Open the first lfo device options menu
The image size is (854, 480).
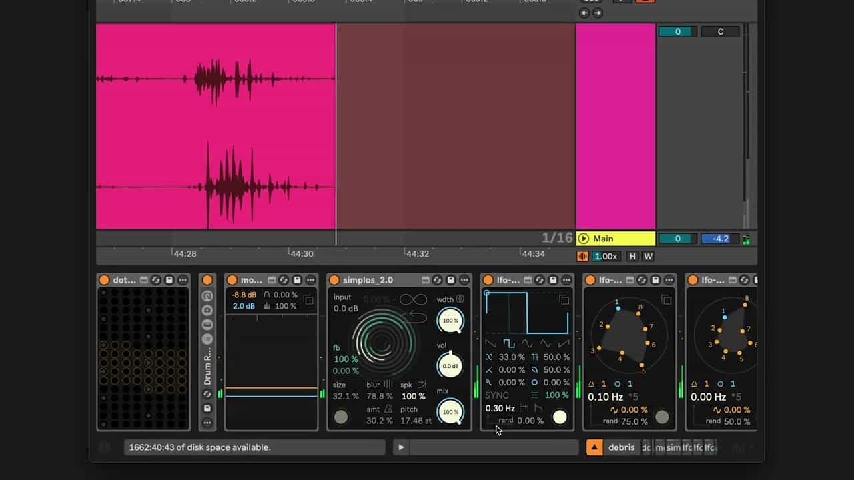click(x=566, y=280)
